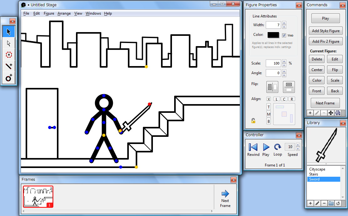Open the Help menu
Screen dimensions: 348x216
coord(108,13)
